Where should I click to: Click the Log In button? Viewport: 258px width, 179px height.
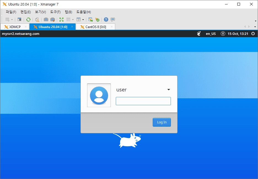coord(162,122)
